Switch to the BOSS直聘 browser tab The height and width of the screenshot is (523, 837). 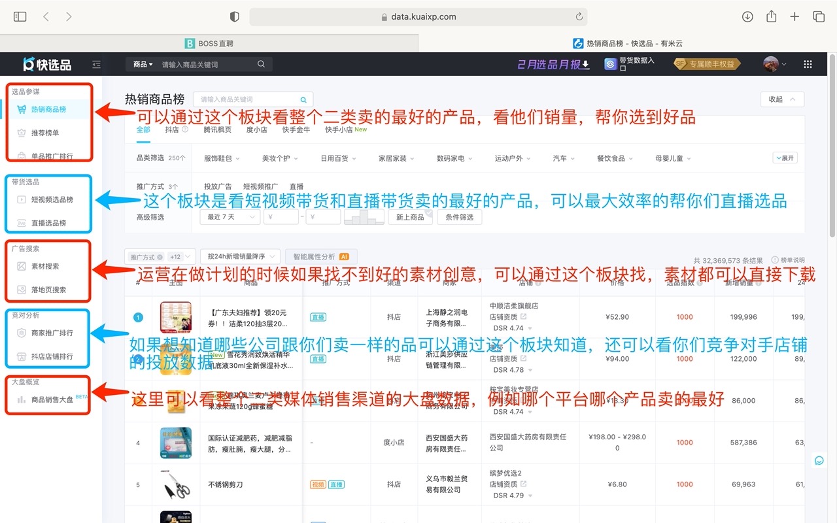coord(209,43)
